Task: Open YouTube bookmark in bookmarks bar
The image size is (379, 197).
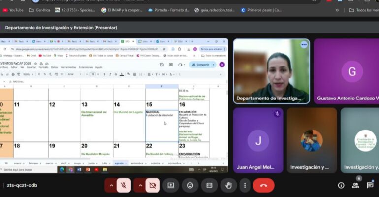Action: point(13,10)
